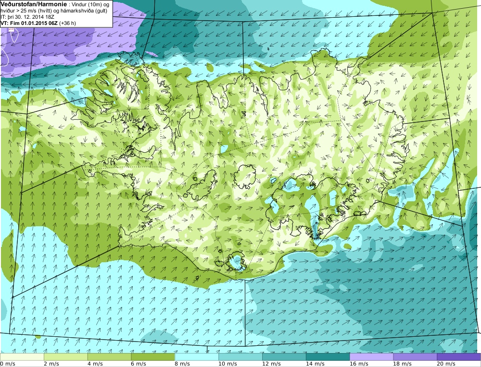
Task: Click the teal 12–14 m/s legend swatch
Action: 284,357
